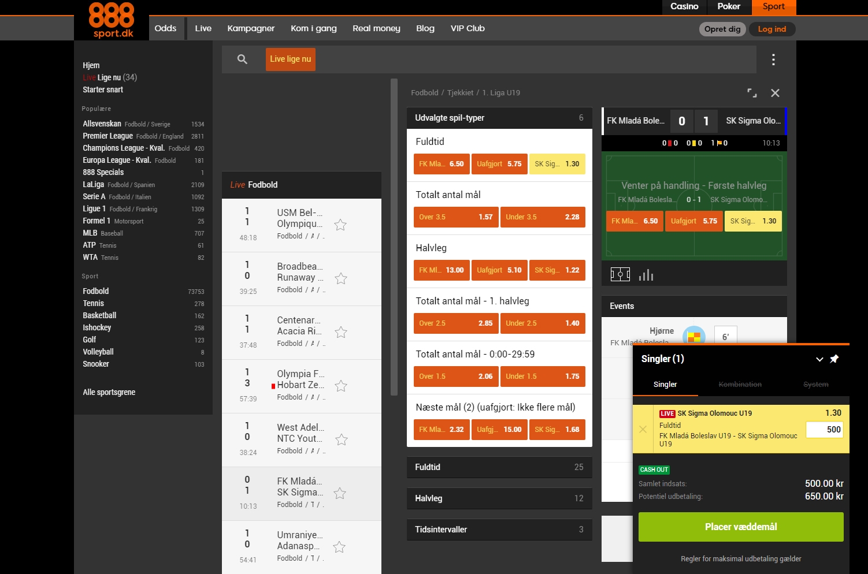
Task: Open the pitch view in the live match tracker
Action: coord(620,274)
